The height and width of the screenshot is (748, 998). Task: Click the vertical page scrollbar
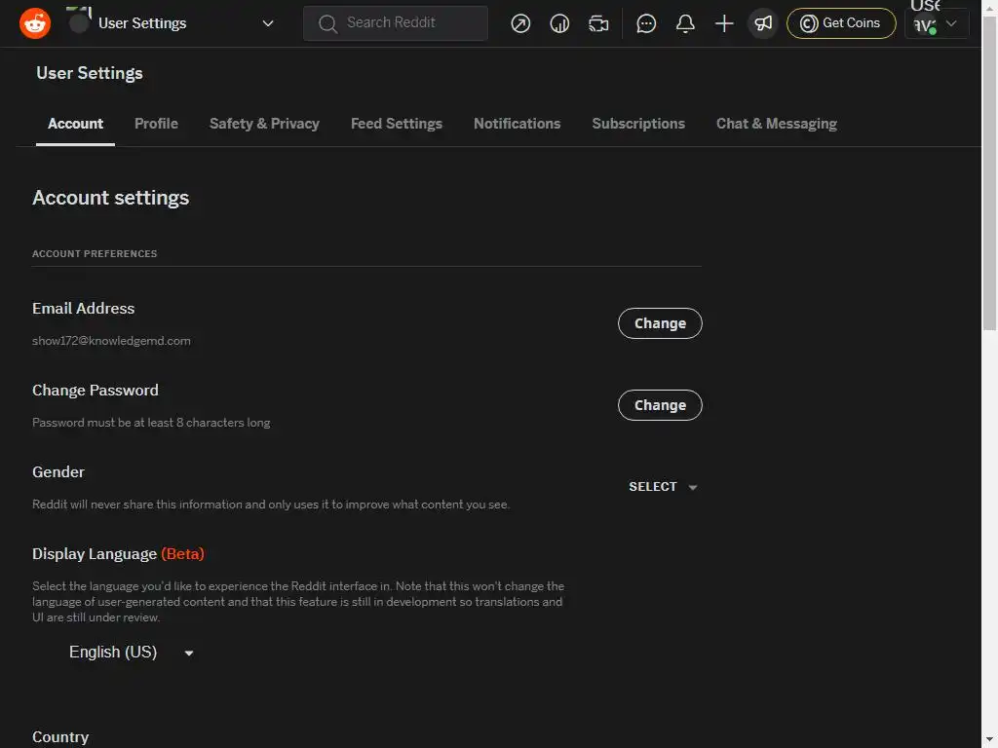pyautogui.click(x=989, y=171)
